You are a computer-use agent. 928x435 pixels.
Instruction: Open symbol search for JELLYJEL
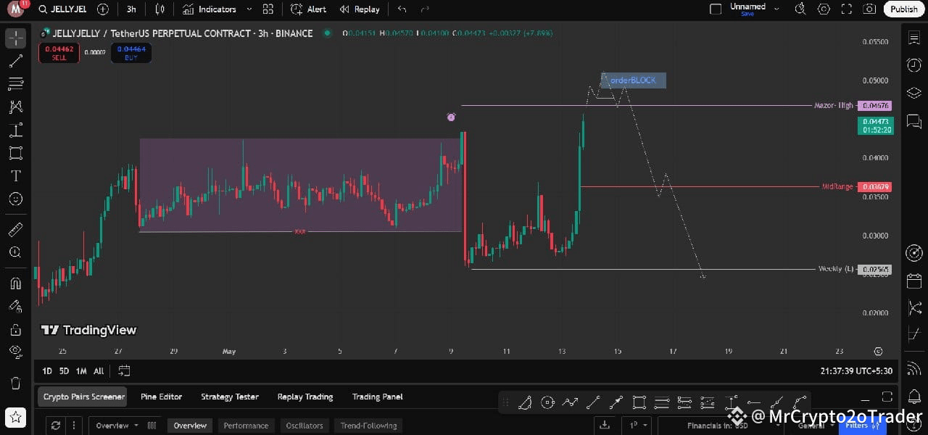[63, 9]
